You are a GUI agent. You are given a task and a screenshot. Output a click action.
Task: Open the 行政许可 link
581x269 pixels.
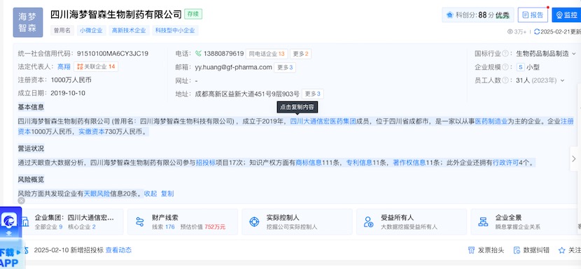pos(505,162)
